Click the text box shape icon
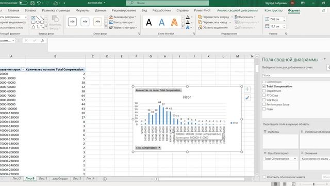Image resolution: width=330 pixels, height=186 pixels. pyautogui.click(x=33, y=18)
